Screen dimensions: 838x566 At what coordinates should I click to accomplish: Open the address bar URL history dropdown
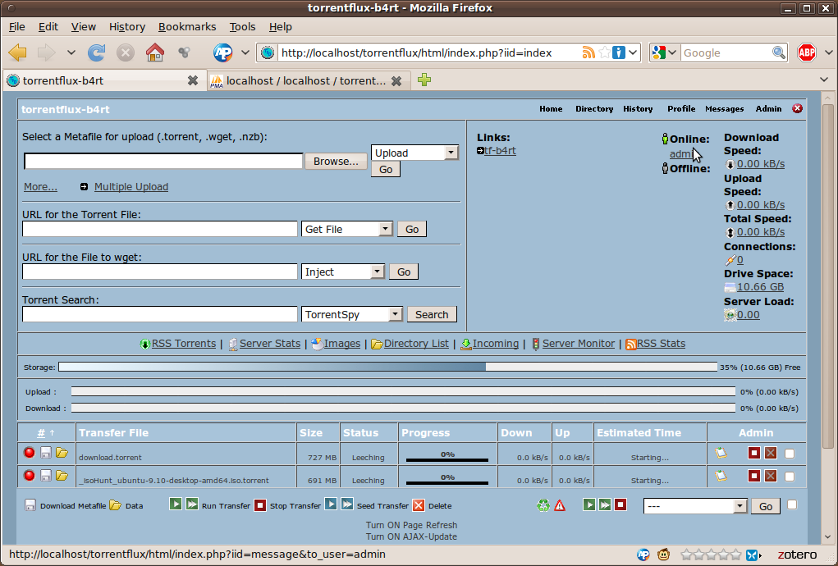coord(633,52)
